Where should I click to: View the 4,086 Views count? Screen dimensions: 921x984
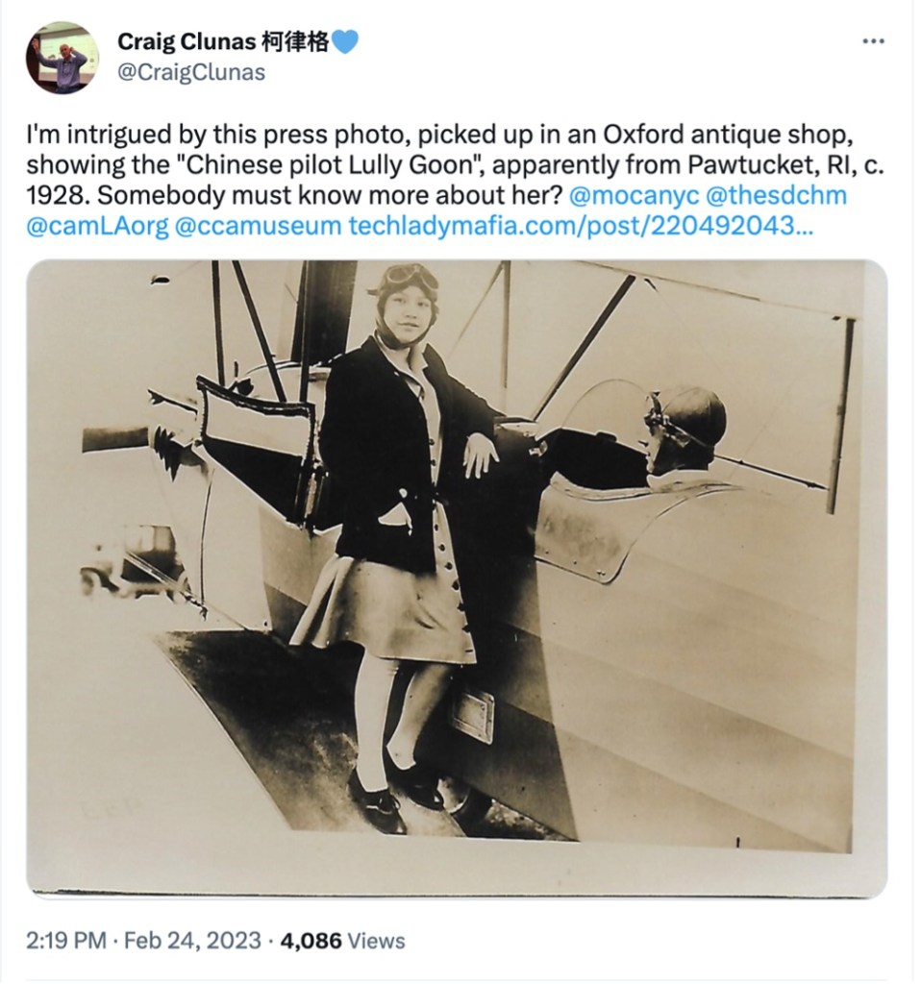click(x=342, y=941)
